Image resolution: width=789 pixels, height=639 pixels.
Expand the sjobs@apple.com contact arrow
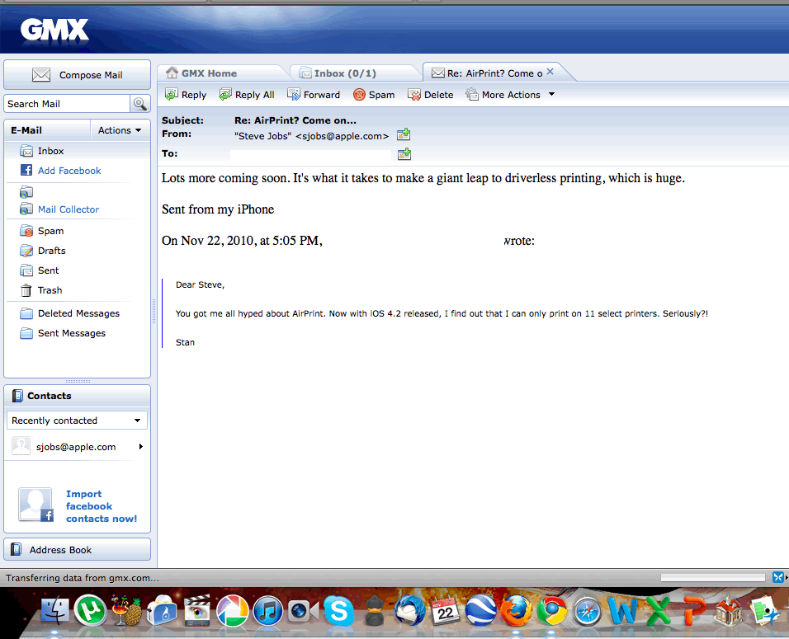tap(141, 446)
